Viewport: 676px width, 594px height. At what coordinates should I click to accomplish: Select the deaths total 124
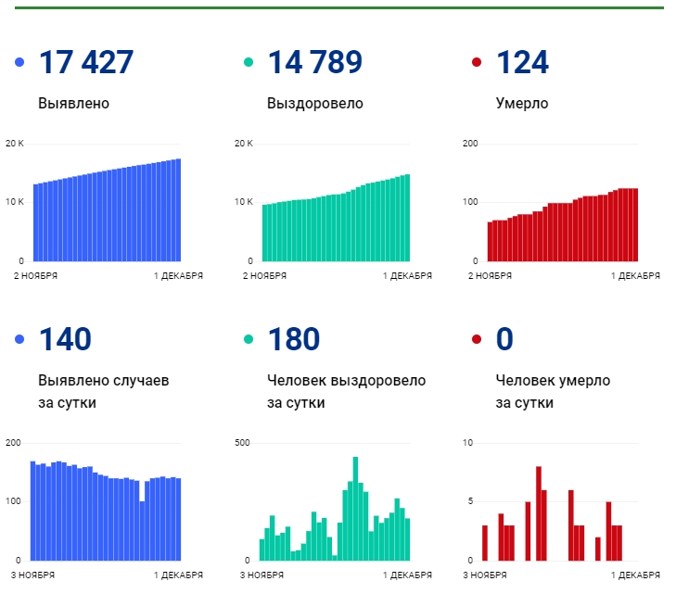tap(522, 62)
